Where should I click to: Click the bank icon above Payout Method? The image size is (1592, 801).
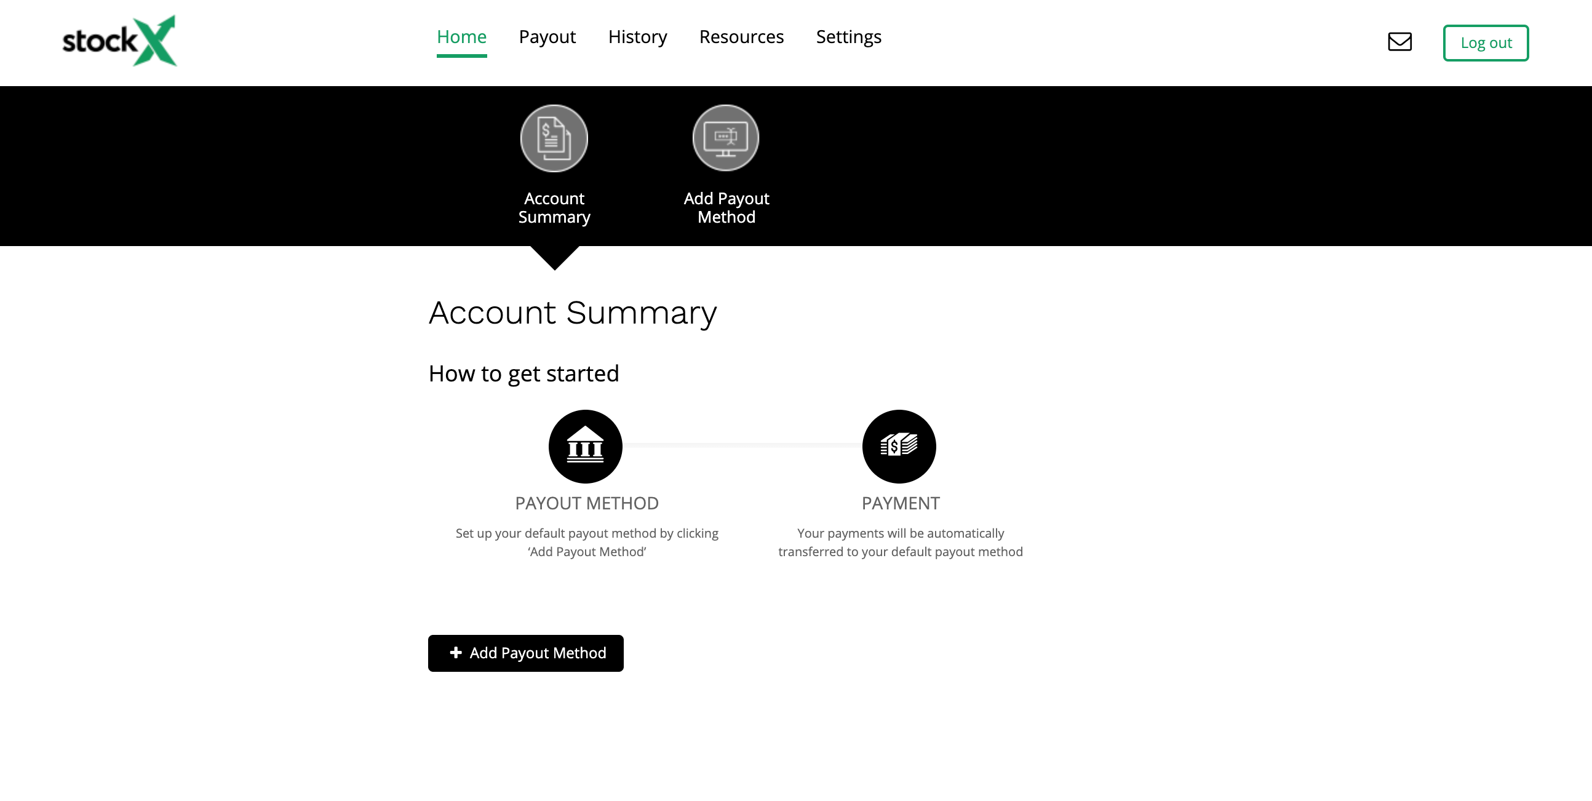coord(584,445)
